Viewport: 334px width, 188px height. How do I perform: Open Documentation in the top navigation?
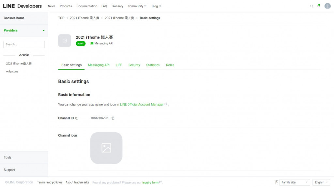pos(87,6)
